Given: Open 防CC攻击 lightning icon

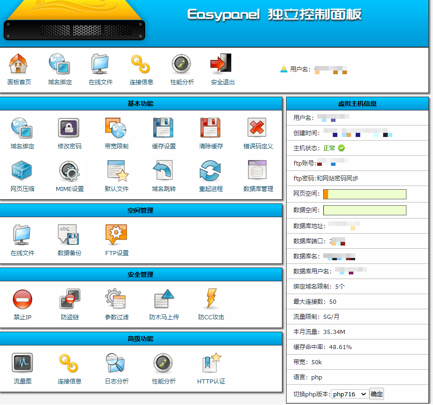Looking at the screenshot, I should (211, 300).
